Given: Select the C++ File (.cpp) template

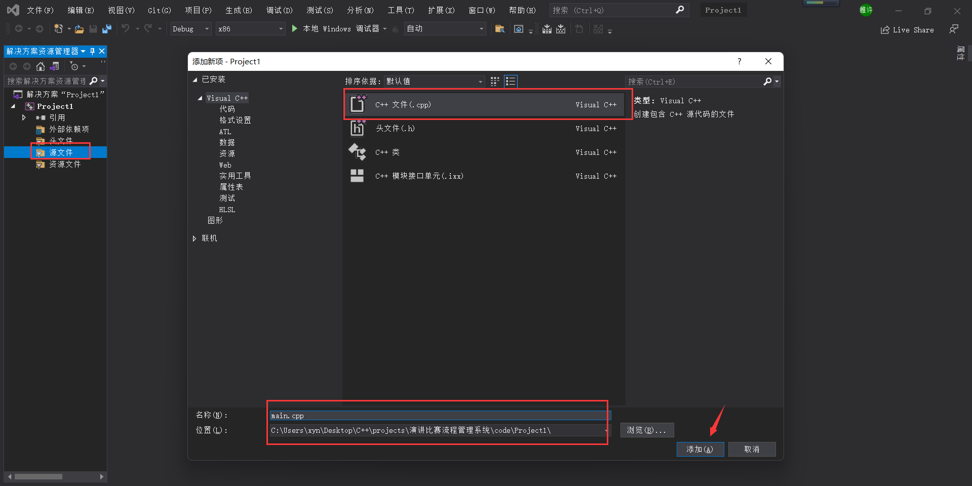Looking at the screenshot, I should (486, 105).
